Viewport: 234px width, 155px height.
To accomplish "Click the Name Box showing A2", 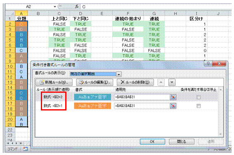I will [29, 7].
